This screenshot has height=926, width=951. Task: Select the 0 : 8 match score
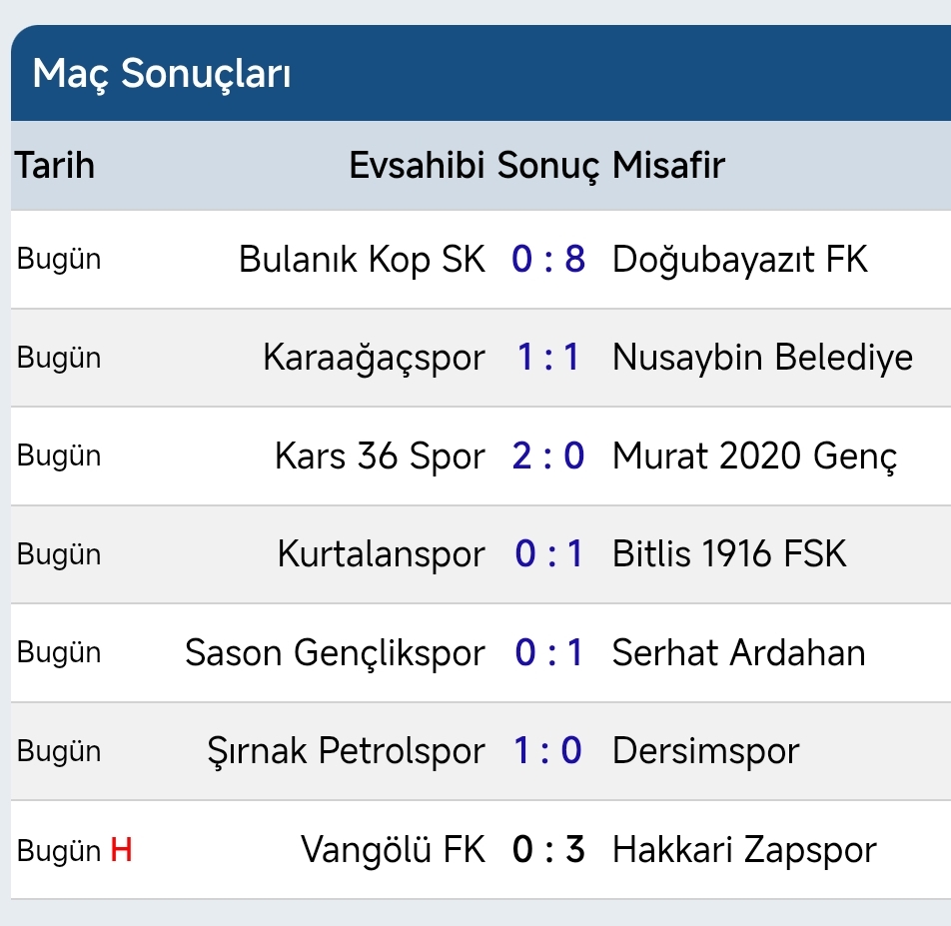click(x=548, y=260)
